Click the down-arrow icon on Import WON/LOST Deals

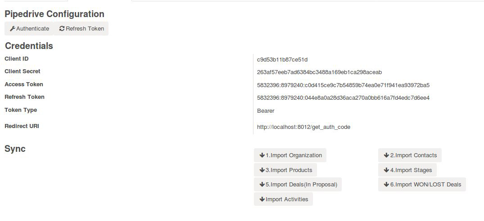point(386,184)
